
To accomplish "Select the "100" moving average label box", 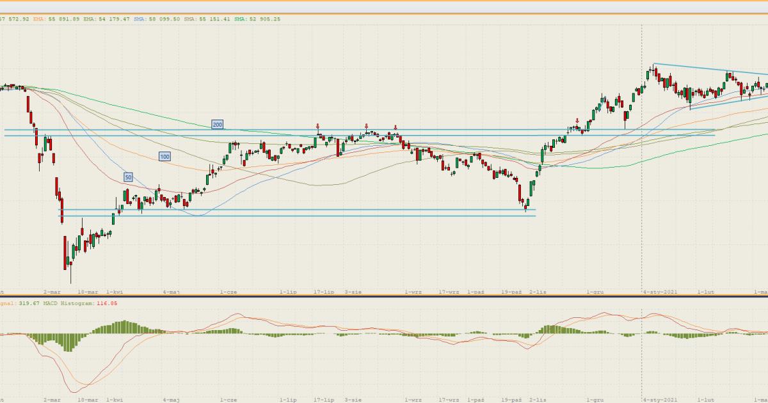I will 165,156.
